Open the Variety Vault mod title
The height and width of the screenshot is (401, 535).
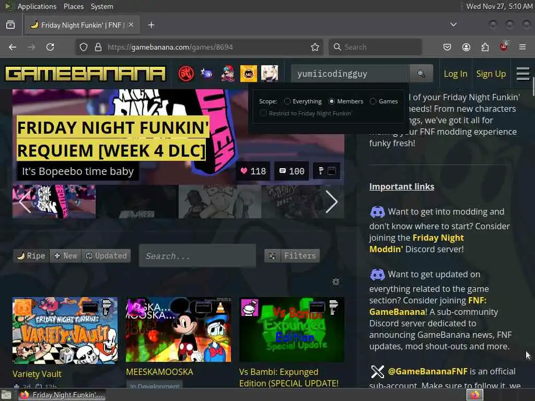tap(37, 374)
